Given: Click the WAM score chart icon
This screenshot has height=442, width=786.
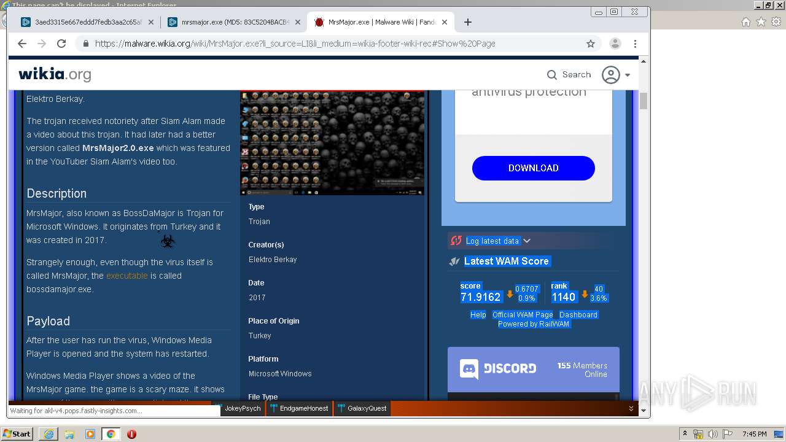Looking at the screenshot, I should pos(454,261).
